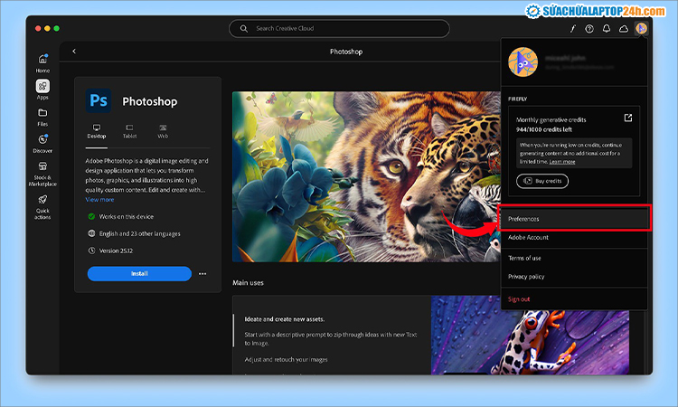Open Stock & Marketplace
The height and width of the screenshot is (407, 678).
coord(42,172)
